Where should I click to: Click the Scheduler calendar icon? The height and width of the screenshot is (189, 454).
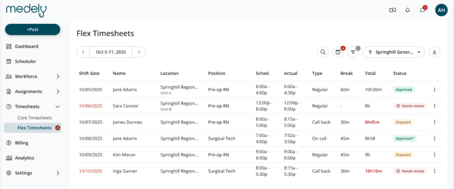click(9, 61)
